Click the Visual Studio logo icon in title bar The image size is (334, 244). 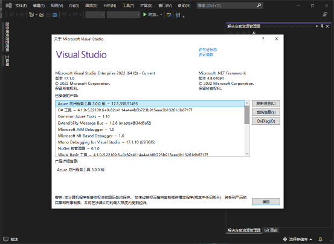[8, 5]
